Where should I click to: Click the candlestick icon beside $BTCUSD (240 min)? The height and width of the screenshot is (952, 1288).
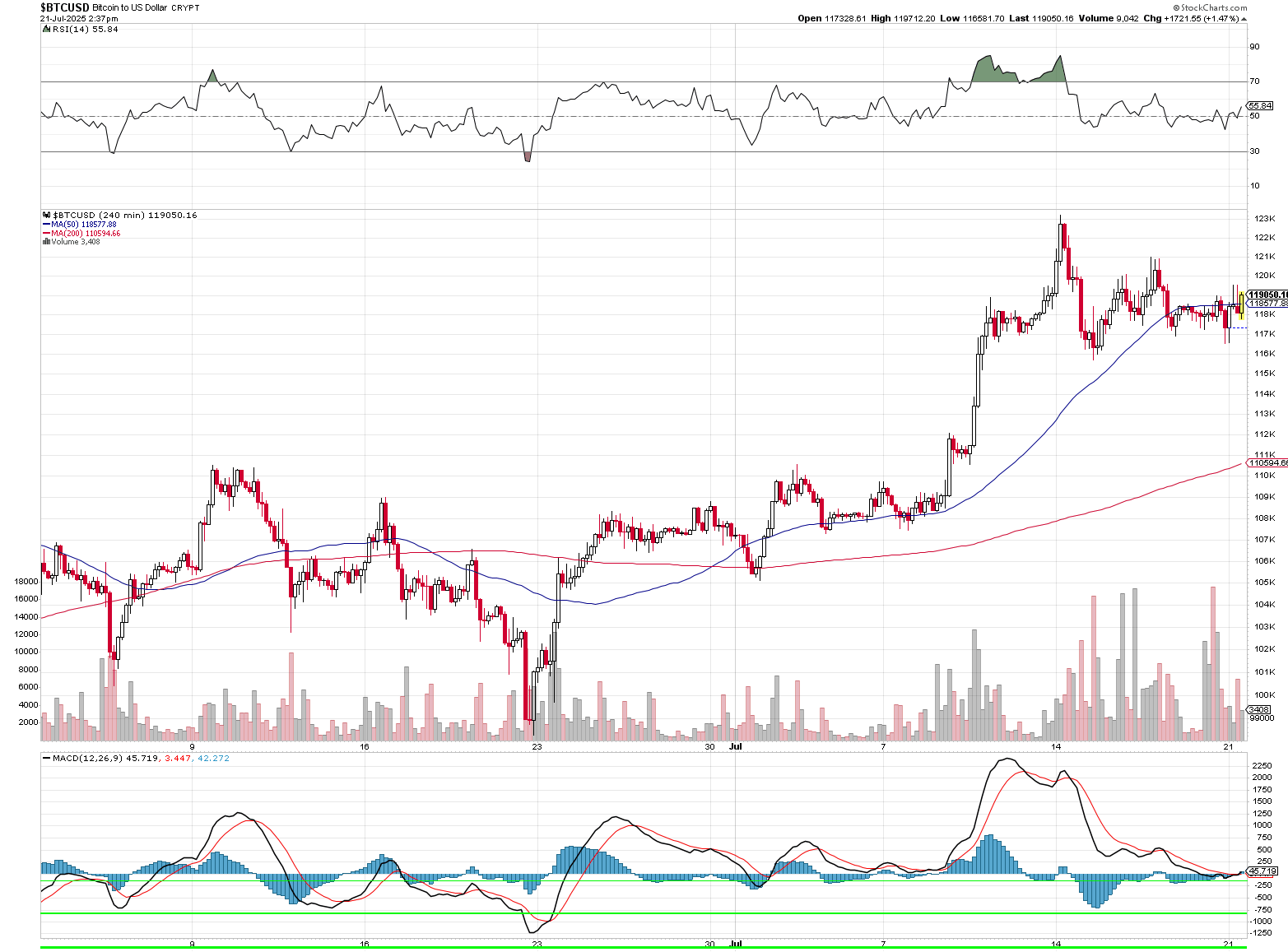click(x=46, y=216)
